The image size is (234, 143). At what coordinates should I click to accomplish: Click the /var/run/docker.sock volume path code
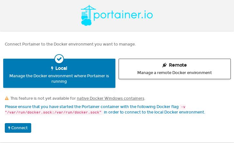tap(54, 113)
